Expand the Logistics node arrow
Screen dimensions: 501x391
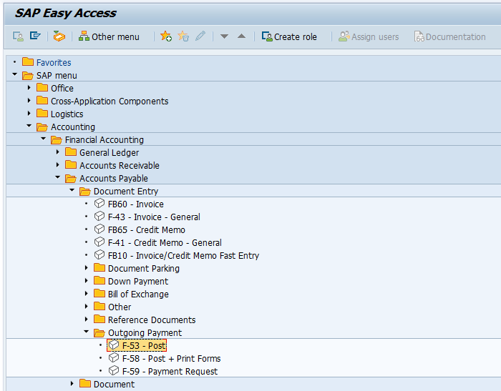[x=29, y=113]
